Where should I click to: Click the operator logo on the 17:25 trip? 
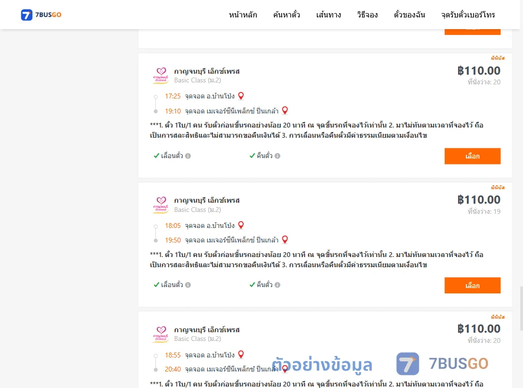pos(161,75)
